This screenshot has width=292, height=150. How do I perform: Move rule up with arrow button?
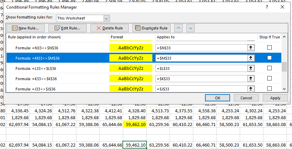179,28
